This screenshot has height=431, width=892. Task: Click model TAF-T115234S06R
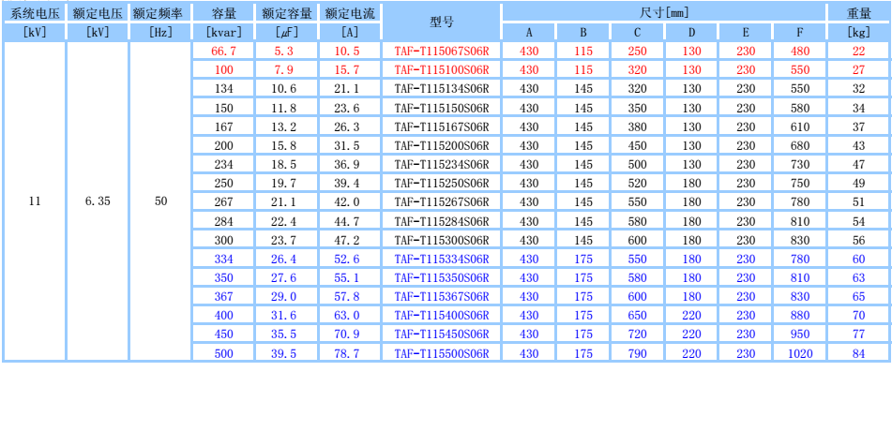[442, 164]
